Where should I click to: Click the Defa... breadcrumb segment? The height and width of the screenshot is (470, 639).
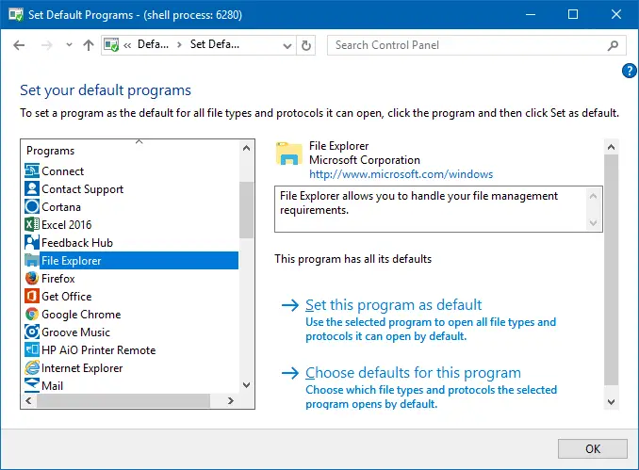tap(153, 44)
